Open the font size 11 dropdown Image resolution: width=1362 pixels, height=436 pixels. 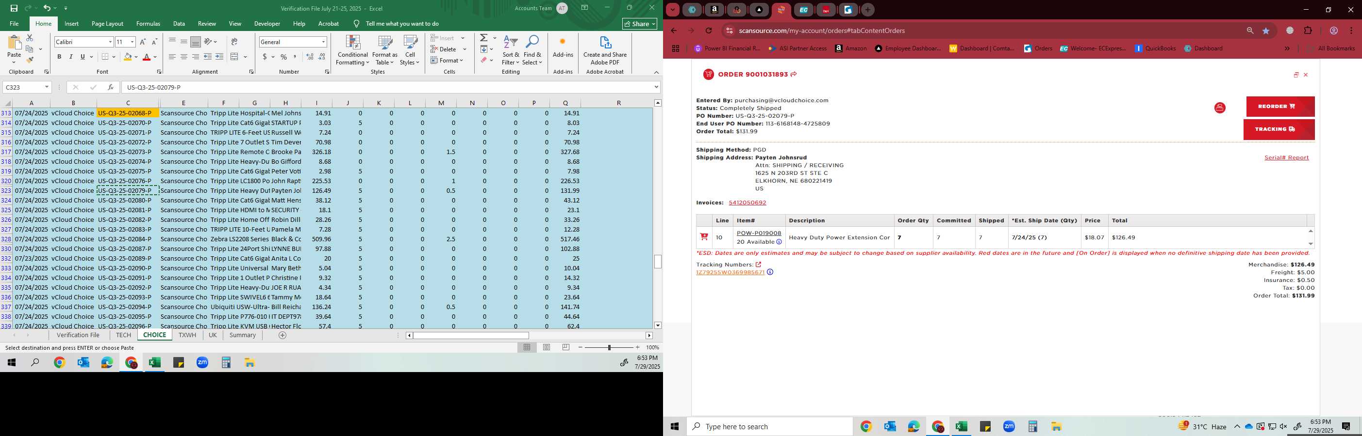click(x=132, y=42)
